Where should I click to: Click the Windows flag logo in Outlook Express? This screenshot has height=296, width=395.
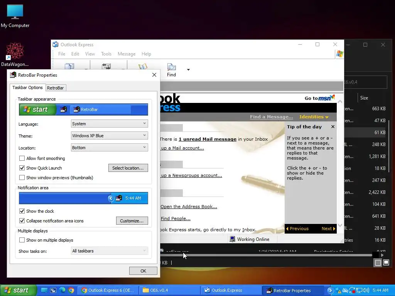pyautogui.click(x=339, y=54)
